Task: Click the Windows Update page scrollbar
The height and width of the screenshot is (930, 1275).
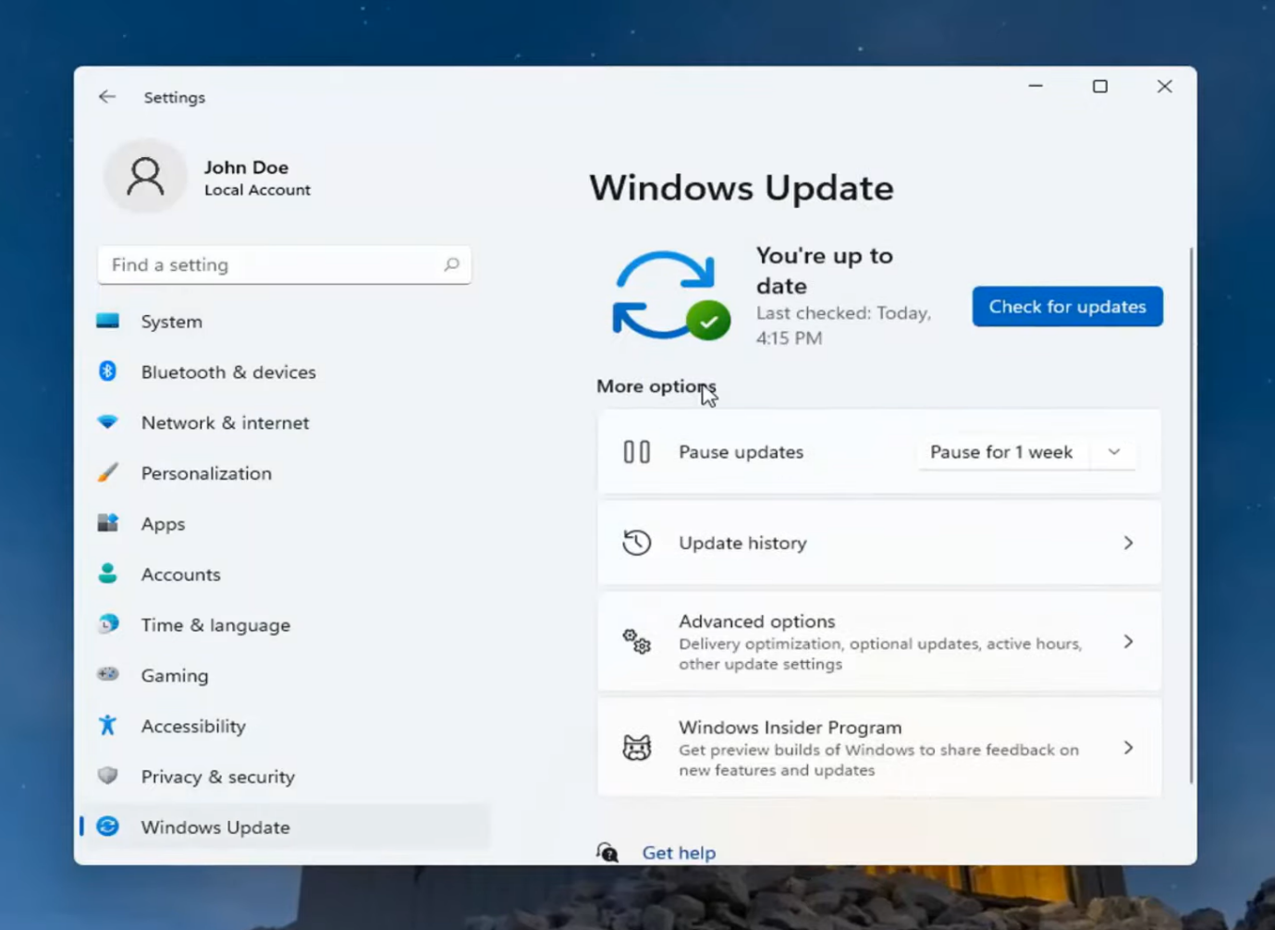Action: pos(1191,516)
